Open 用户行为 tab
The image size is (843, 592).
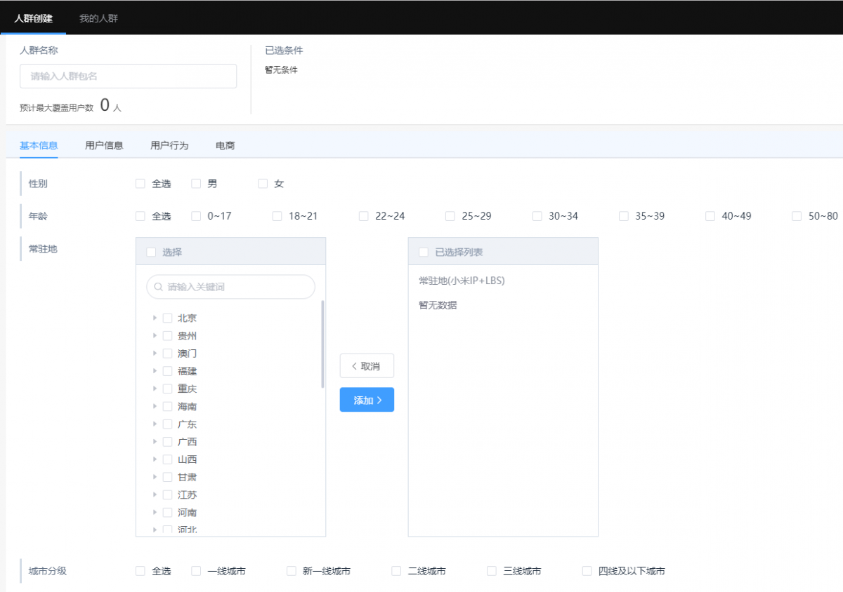[x=169, y=146]
